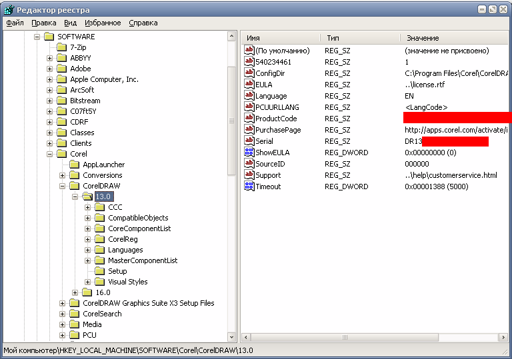
Task: Click tree scrollbar up arrow
Action: (x=231, y=36)
